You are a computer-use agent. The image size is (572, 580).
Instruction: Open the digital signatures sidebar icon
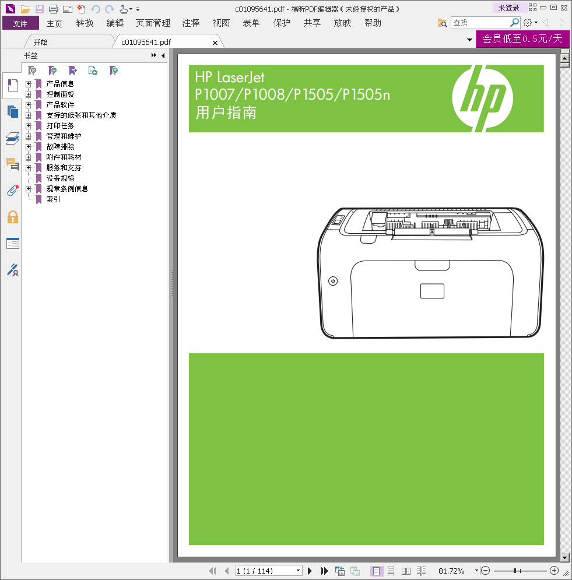pyautogui.click(x=13, y=270)
